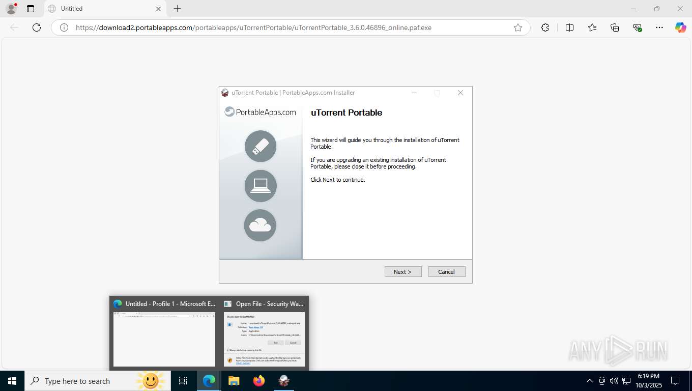Open Task View
This screenshot has height=391, width=692.
[x=183, y=381]
